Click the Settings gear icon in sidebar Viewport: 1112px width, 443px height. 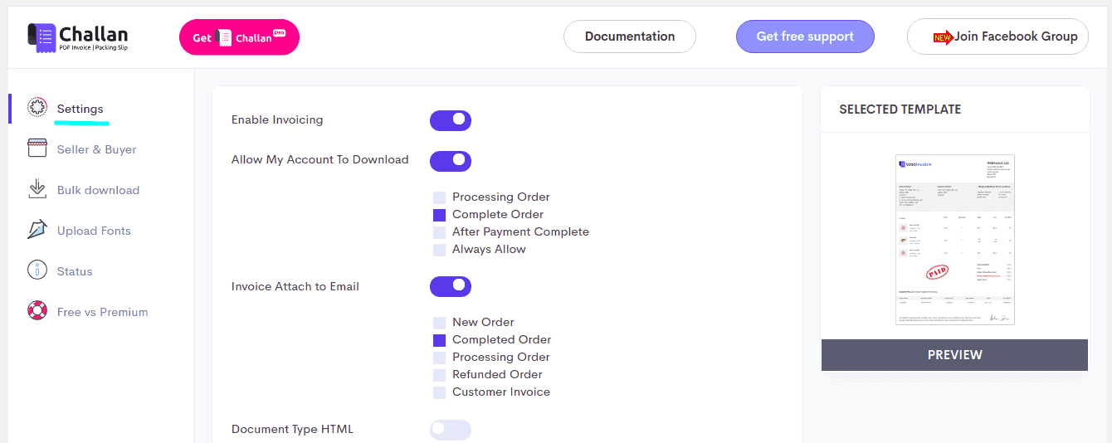[37, 108]
